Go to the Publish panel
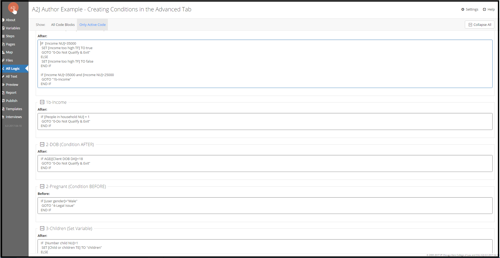Screen dimensions: 500x258 click(11, 101)
